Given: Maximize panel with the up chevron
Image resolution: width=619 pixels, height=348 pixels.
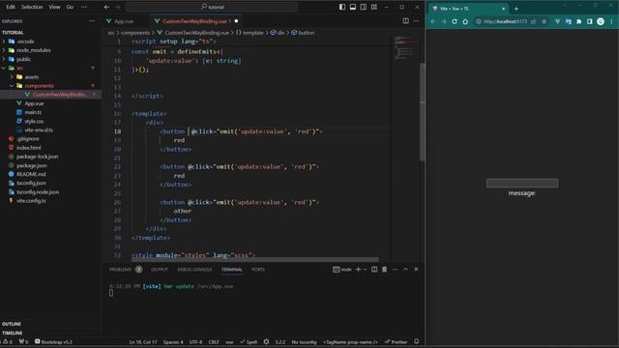Looking at the screenshot, I should coord(405,269).
